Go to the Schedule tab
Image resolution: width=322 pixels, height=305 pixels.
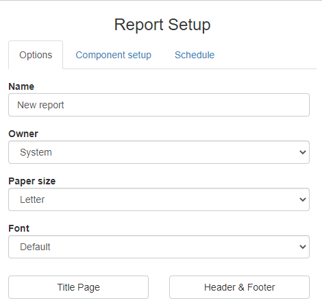[195, 55]
